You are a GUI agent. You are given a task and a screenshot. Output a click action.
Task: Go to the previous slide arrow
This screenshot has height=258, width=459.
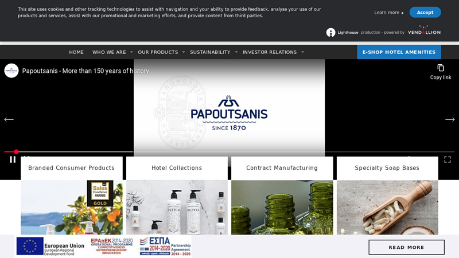point(9,119)
